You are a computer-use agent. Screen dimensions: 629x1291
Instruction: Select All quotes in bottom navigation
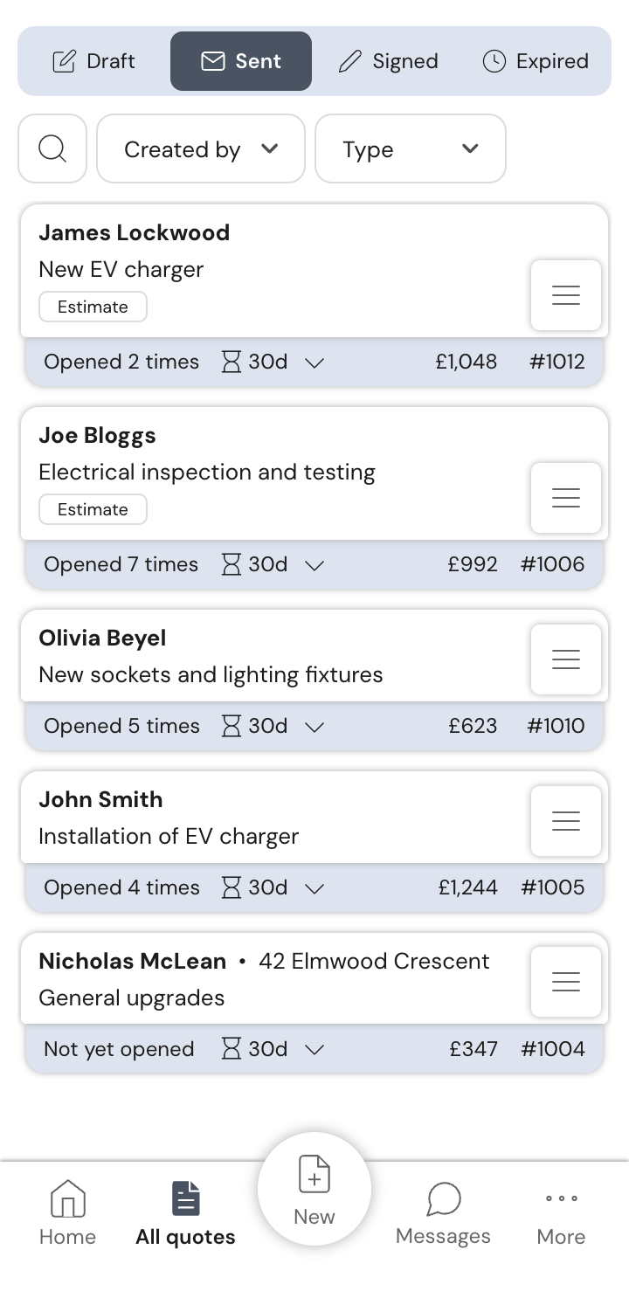coord(185,1212)
